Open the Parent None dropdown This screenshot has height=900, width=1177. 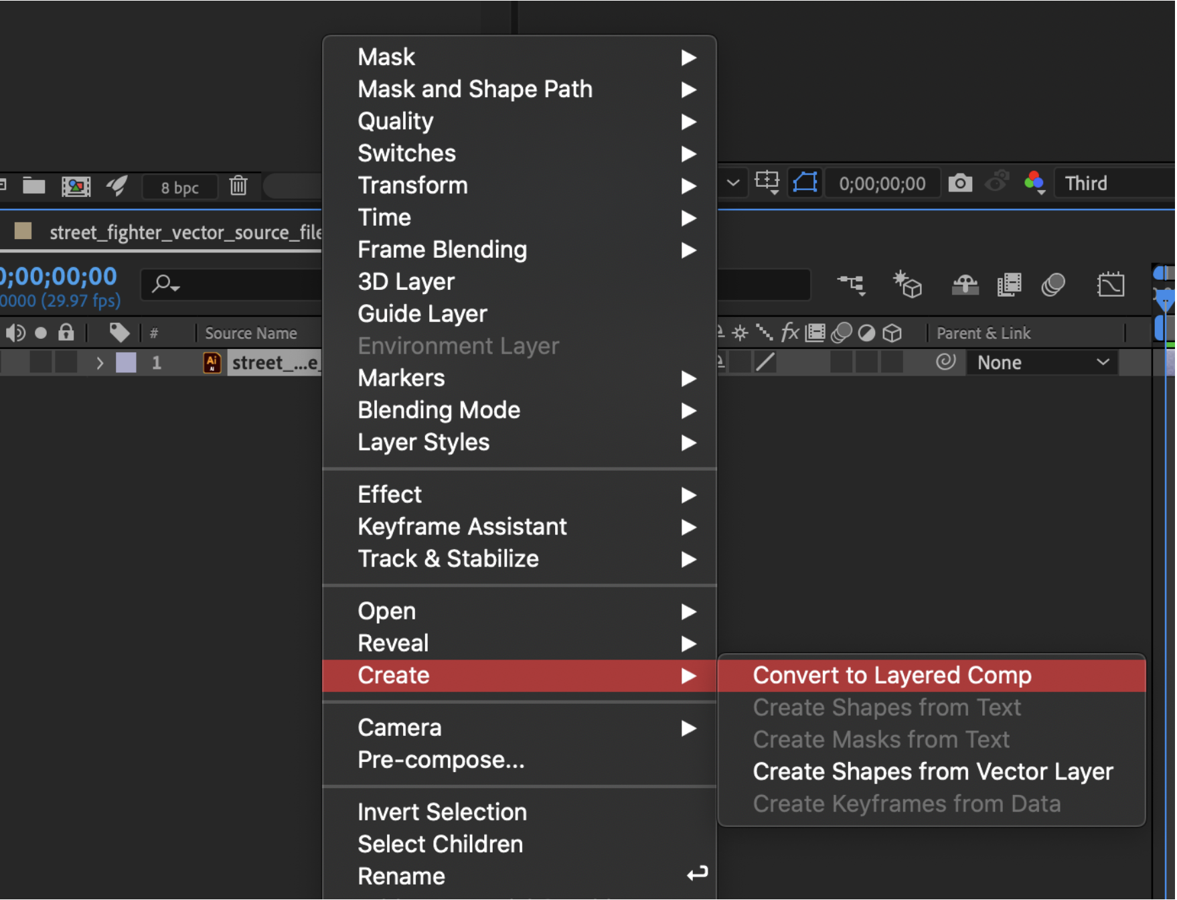[1042, 362]
